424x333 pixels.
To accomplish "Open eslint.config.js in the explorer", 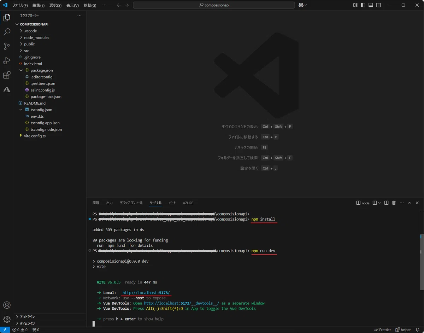I will (50, 90).
